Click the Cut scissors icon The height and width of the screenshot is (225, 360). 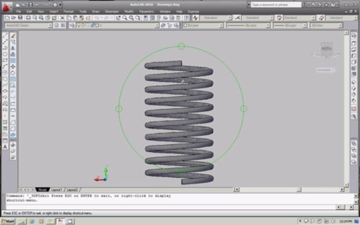(x=62, y=17)
